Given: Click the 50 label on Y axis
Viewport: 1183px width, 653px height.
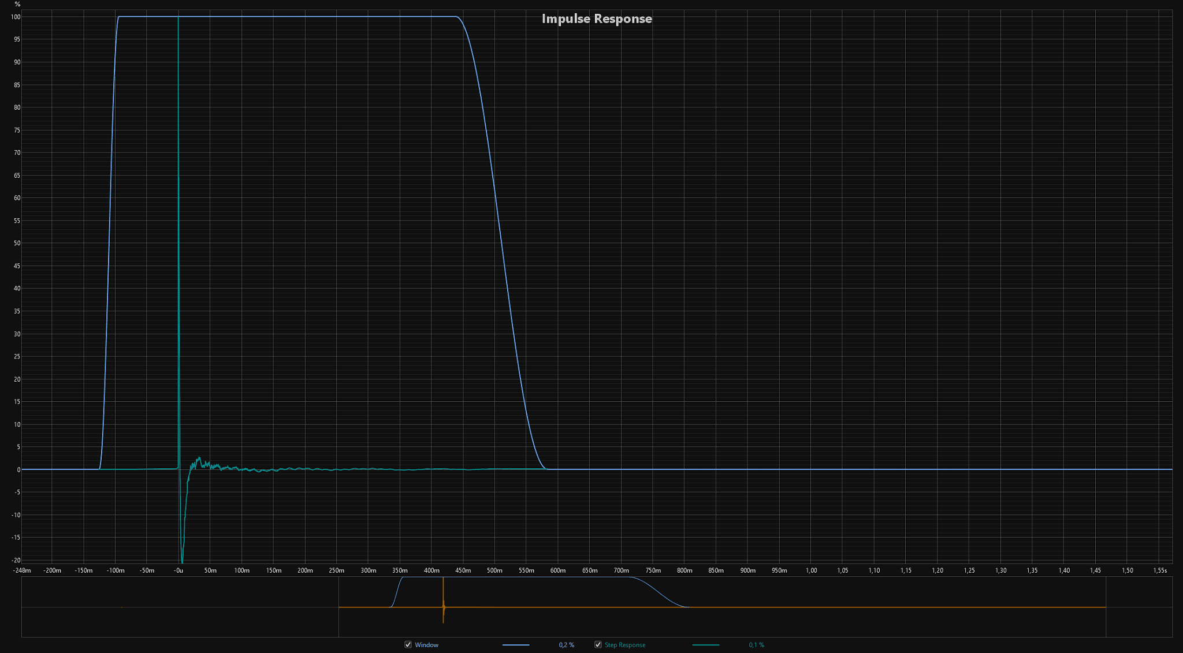Looking at the screenshot, I should [17, 243].
